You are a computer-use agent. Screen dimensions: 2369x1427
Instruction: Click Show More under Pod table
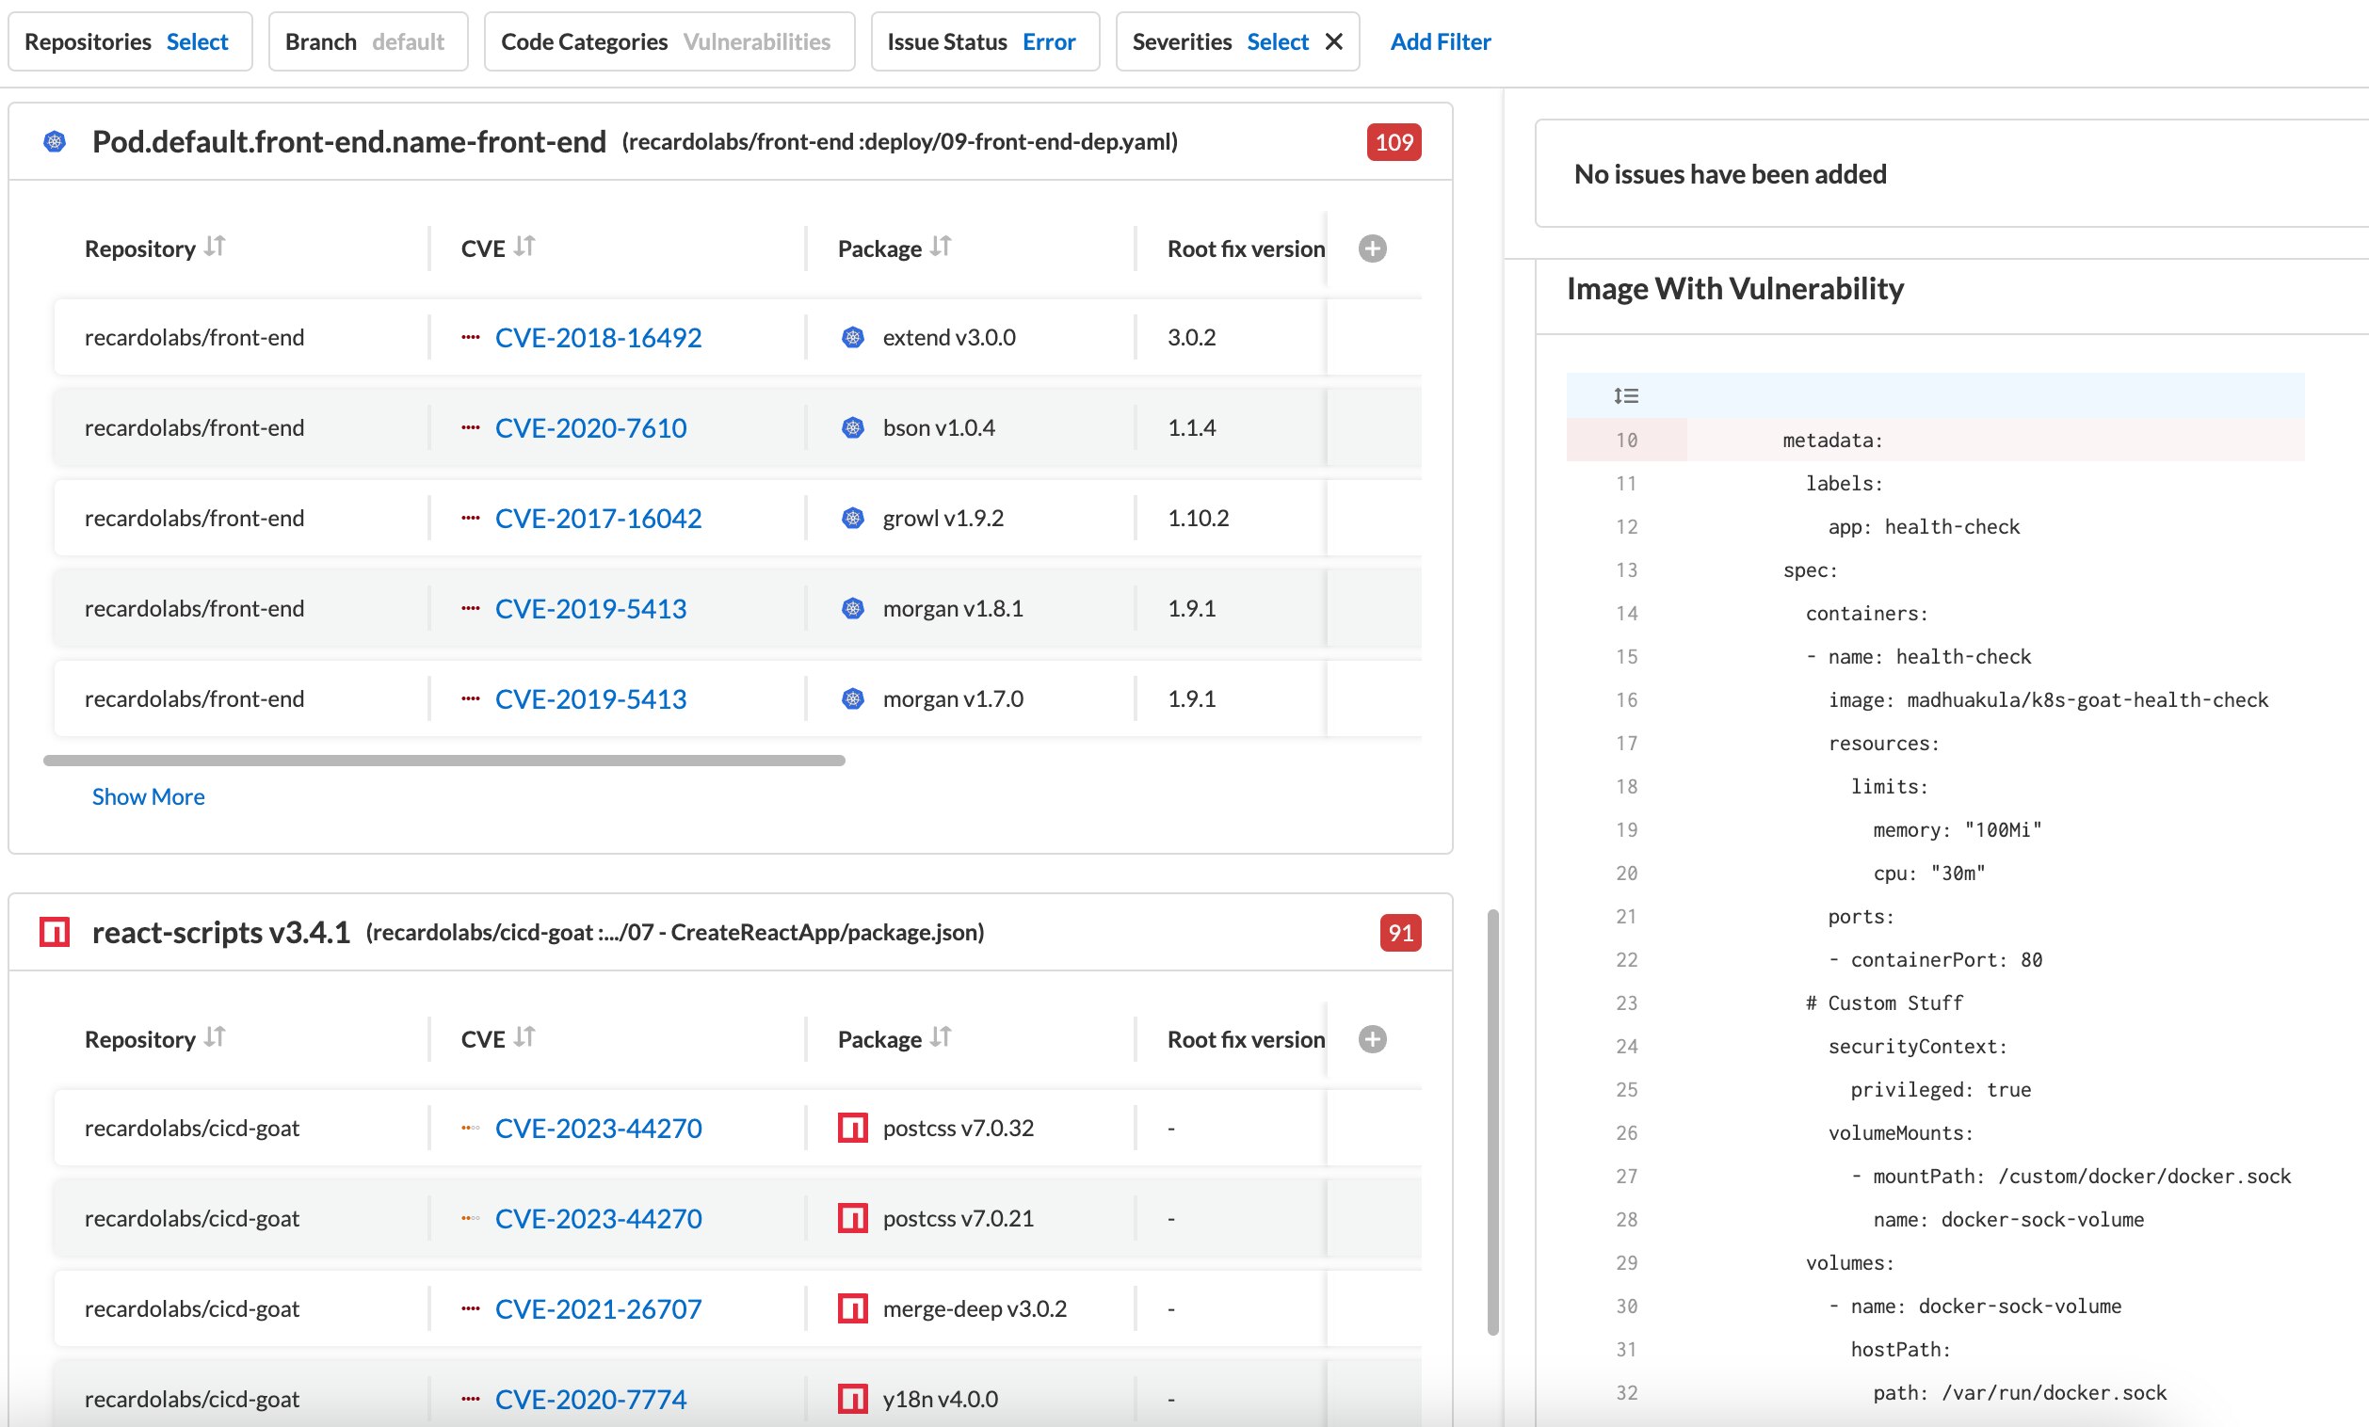(148, 795)
